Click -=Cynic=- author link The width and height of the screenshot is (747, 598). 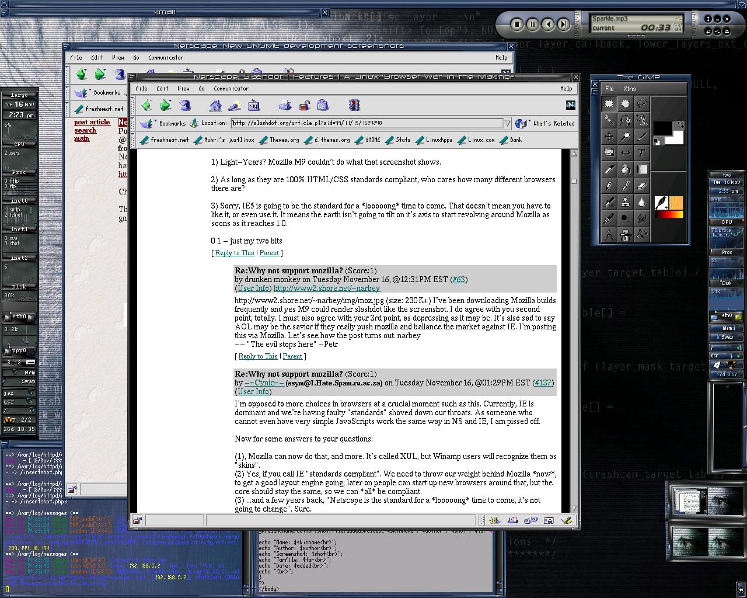(264, 383)
